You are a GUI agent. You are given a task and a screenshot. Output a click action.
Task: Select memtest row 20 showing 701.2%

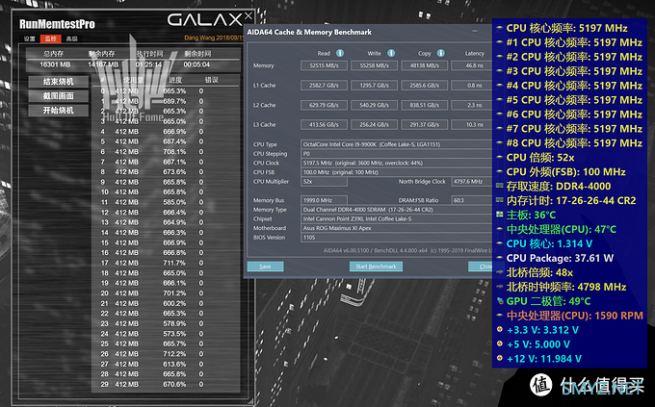[x=166, y=293]
